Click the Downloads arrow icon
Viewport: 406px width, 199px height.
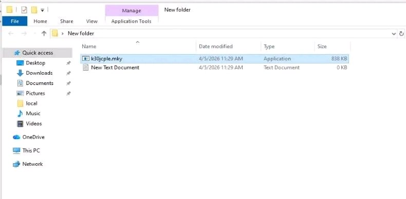click(20, 73)
